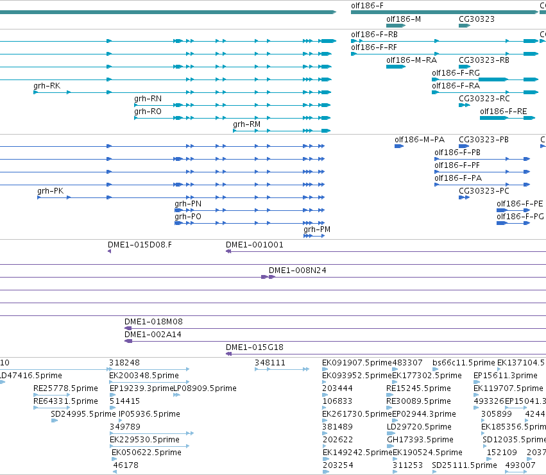Click the olf186-F-PB CDS label

pos(457,153)
